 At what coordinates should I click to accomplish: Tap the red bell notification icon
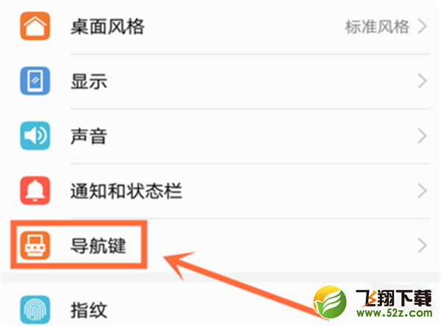pyautogui.click(x=35, y=190)
